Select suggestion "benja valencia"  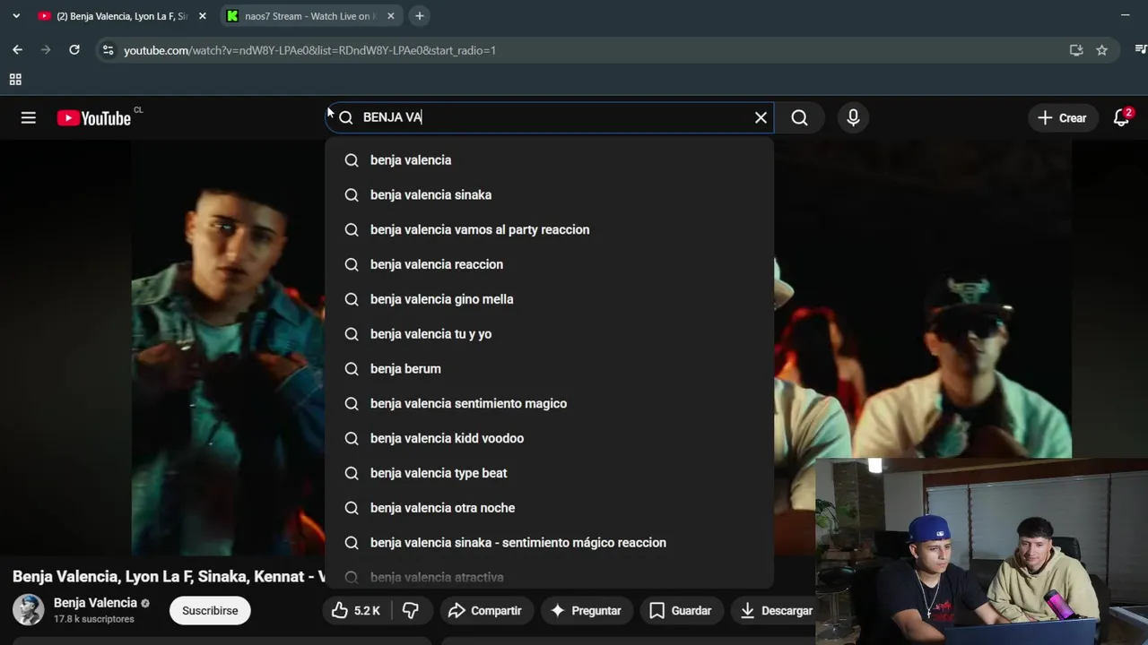click(549, 160)
